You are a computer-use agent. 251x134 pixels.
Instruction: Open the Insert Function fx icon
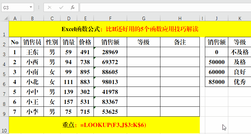pyautogui.click(x=73, y=7)
